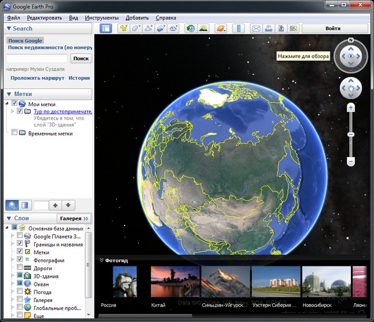Open the historical imagery clock icon
The image size is (374, 322).
190,29
